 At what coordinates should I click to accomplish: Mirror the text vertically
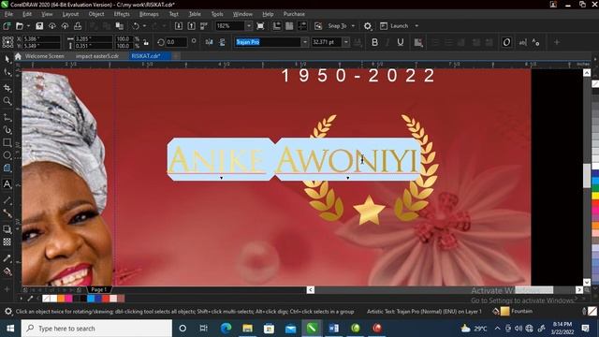click(222, 42)
